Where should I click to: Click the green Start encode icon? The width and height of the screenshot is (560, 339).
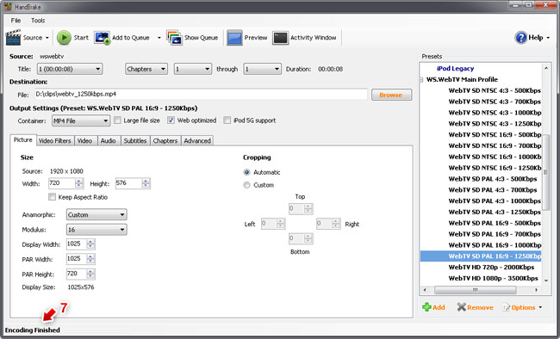pos(64,38)
